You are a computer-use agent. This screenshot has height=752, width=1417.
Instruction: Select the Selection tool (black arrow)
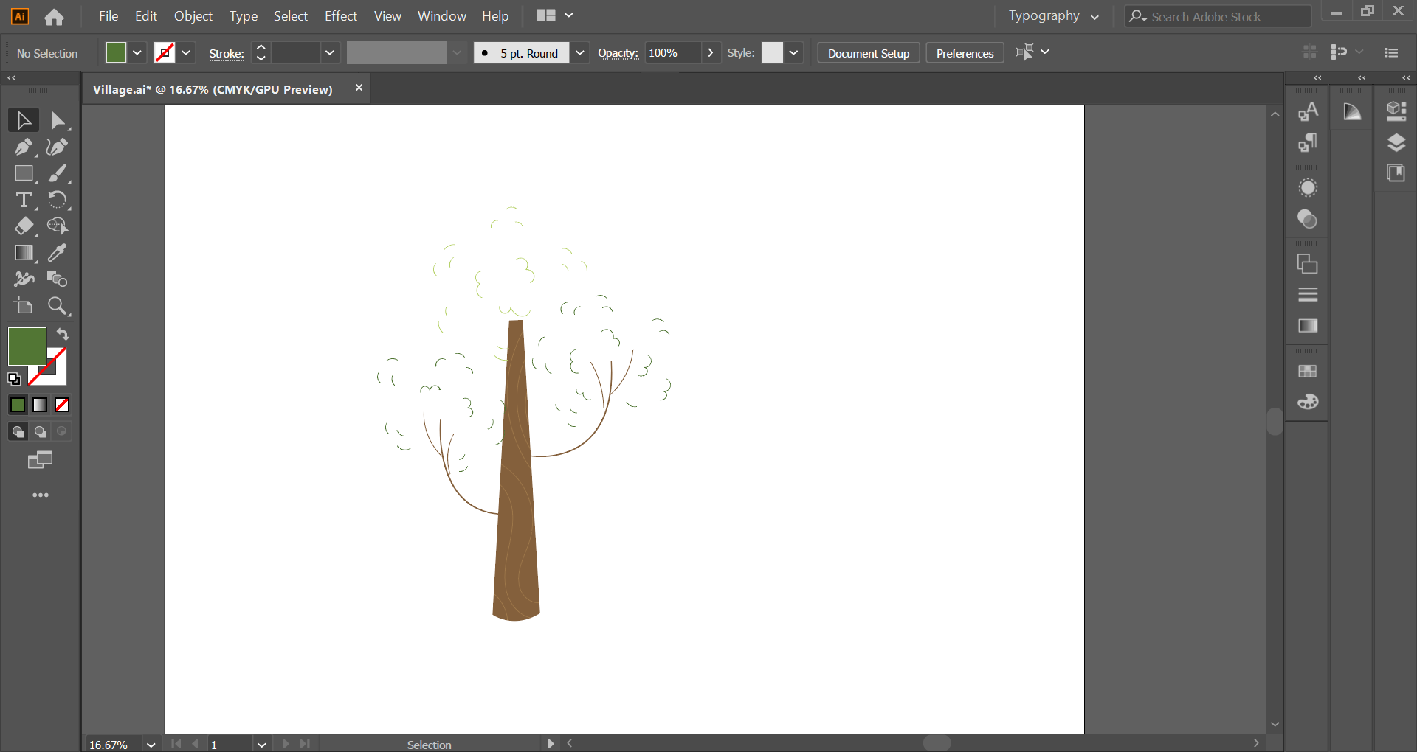point(24,120)
